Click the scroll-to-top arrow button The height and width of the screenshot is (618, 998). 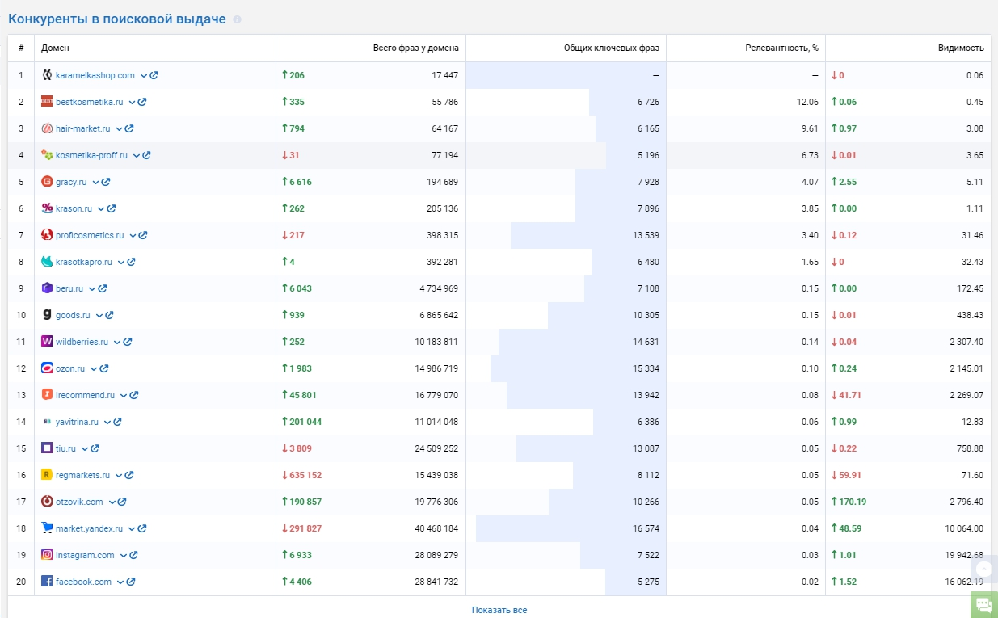(984, 569)
